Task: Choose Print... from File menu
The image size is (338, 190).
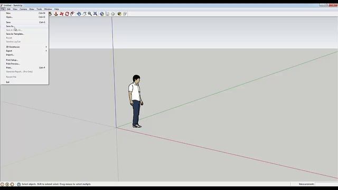Action: [25, 68]
